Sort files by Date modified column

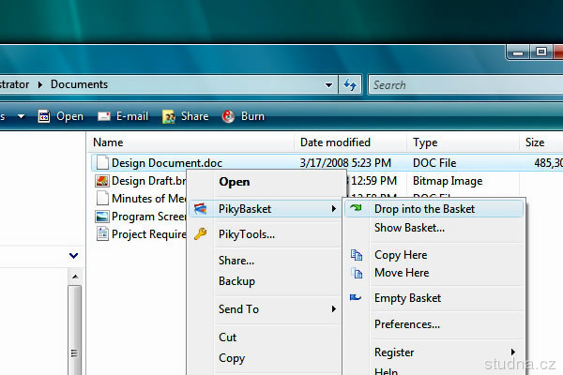pyautogui.click(x=335, y=142)
